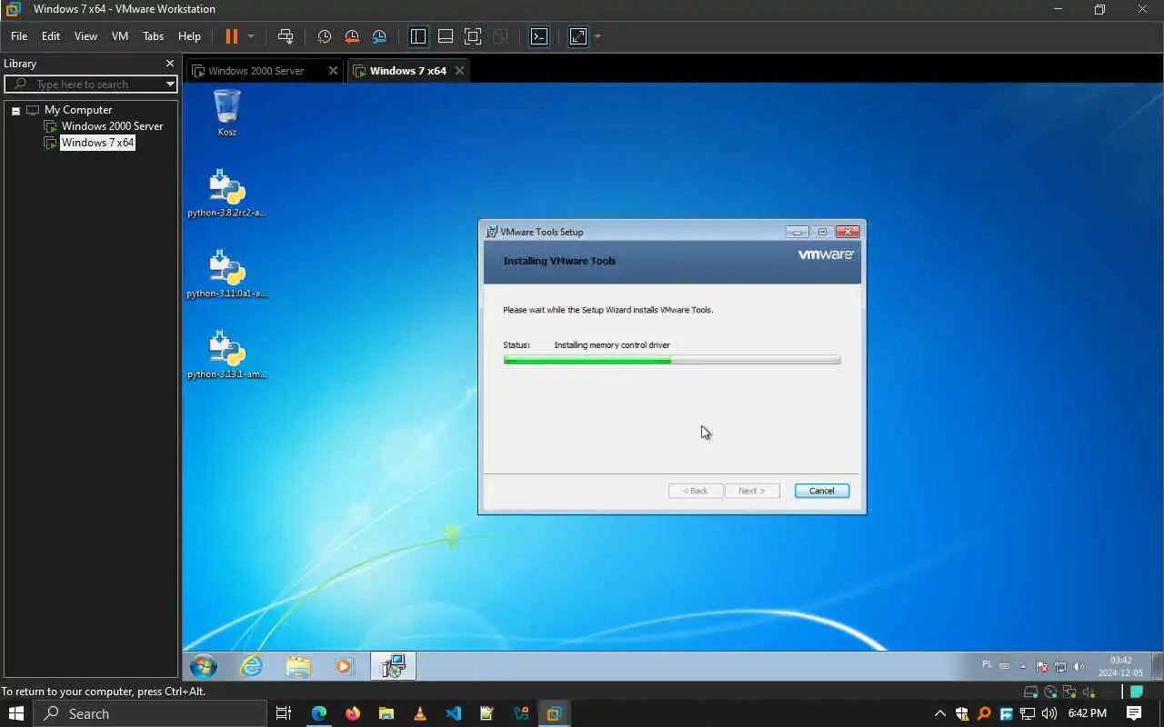Image resolution: width=1164 pixels, height=727 pixels.
Task: Open the library search dropdown arrow
Action: (x=170, y=84)
